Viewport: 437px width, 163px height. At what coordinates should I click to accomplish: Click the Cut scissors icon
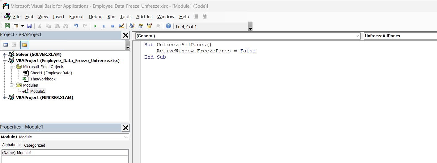[x=40, y=26]
